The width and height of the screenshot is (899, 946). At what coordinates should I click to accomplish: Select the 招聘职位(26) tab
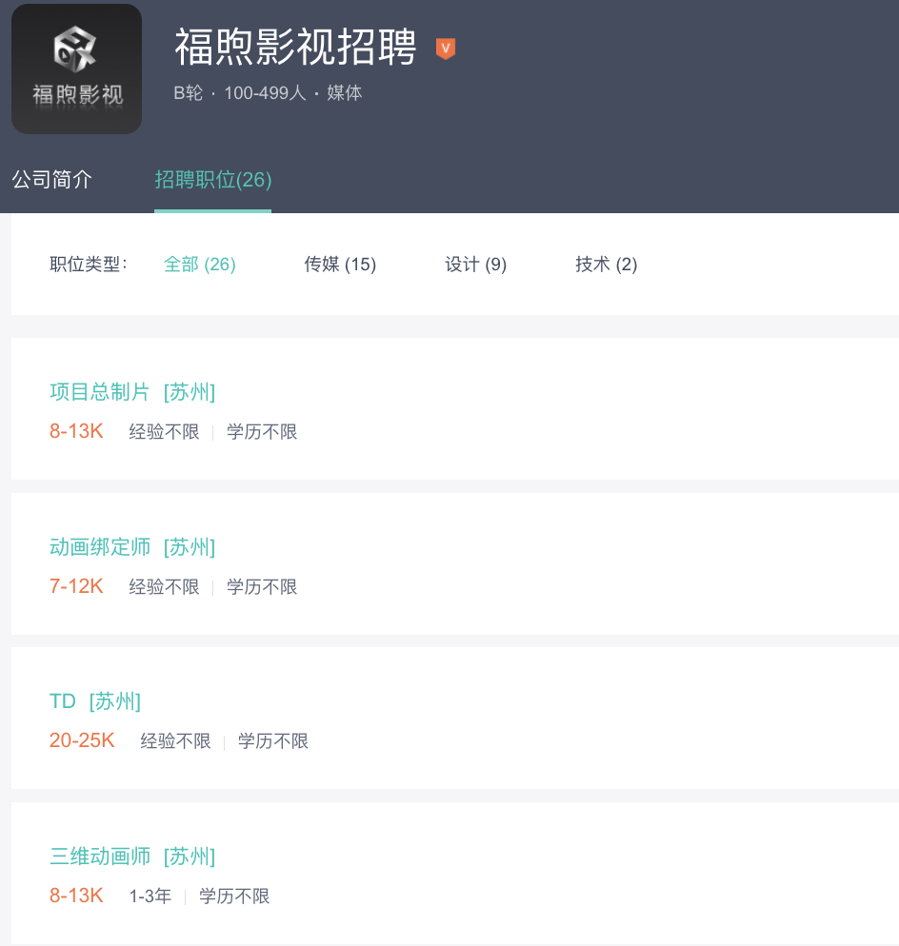click(x=213, y=179)
